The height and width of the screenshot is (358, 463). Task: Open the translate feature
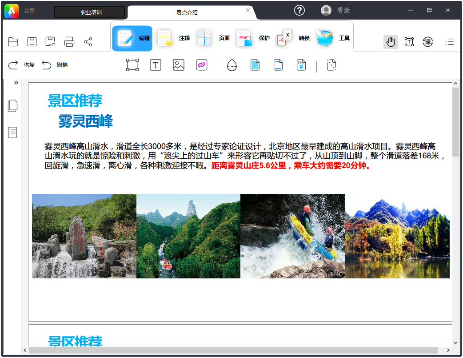[x=427, y=41]
